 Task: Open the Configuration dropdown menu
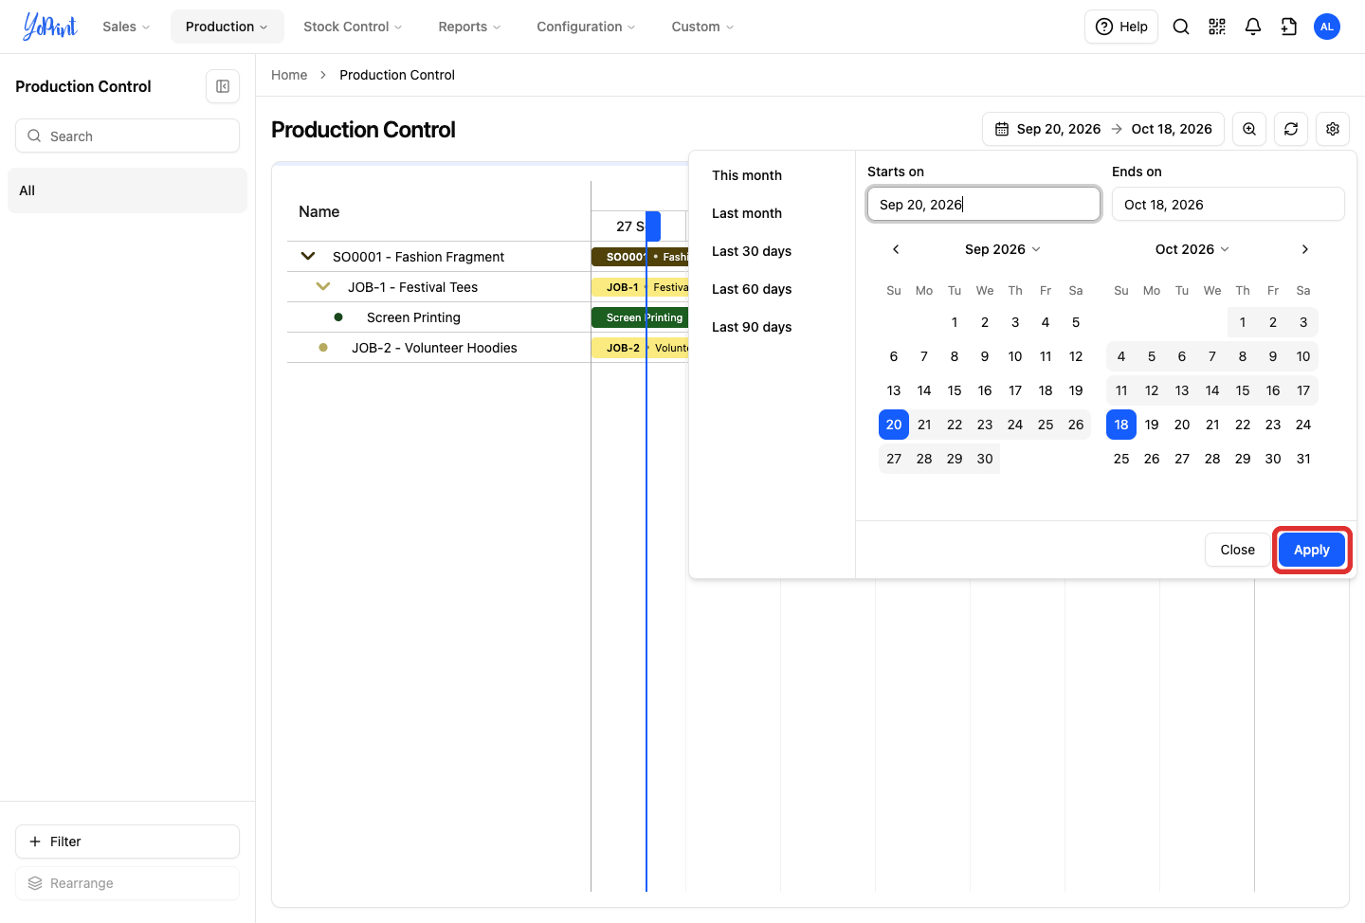point(586,27)
